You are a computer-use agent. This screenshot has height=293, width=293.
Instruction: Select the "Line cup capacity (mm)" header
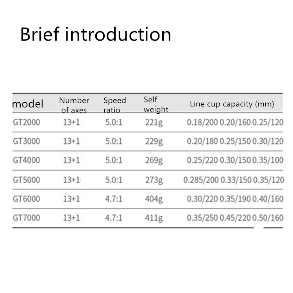click(232, 104)
